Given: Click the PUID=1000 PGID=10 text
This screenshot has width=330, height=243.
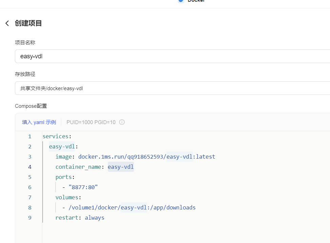Looking at the screenshot, I should pyautogui.click(x=91, y=122).
